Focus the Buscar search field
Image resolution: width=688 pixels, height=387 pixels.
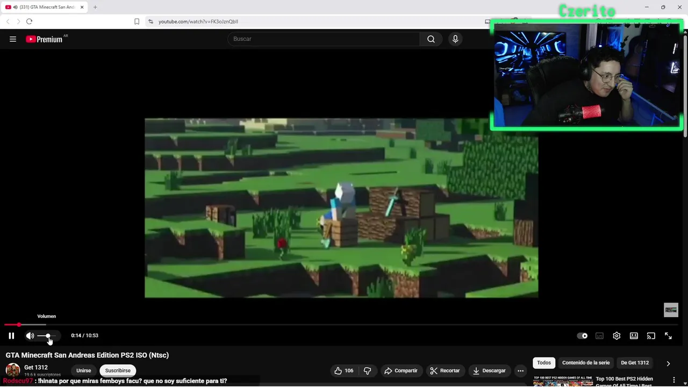click(324, 39)
